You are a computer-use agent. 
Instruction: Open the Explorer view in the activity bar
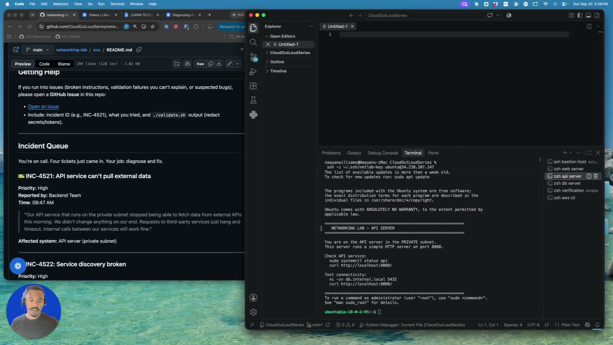point(253,27)
